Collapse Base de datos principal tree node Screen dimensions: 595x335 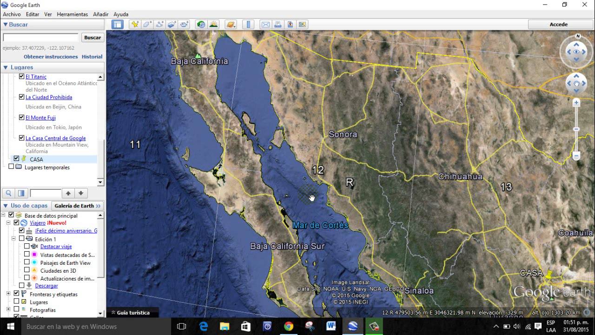click(x=3, y=215)
